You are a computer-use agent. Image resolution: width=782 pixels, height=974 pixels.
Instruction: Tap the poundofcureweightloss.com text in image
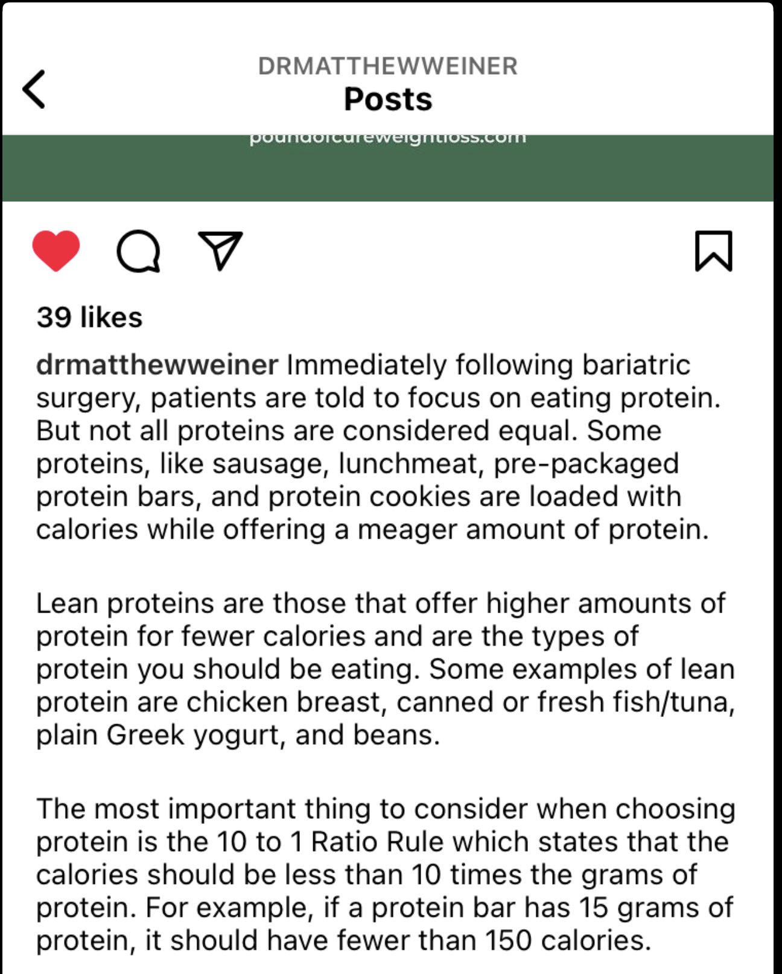click(388, 138)
